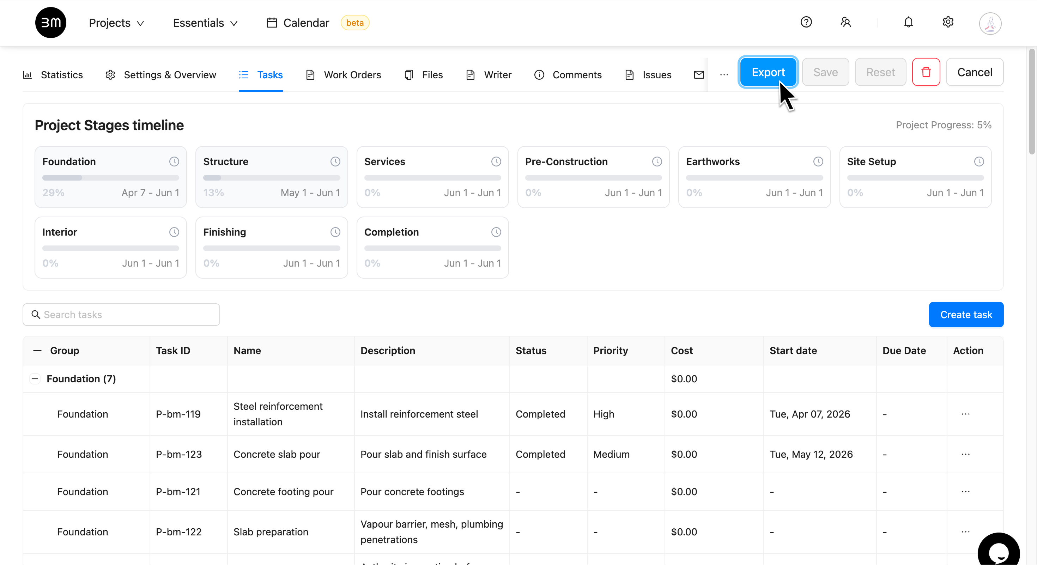Open Settings & Overview tab
This screenshot has height=565, width=1037.
coord(160,75)
